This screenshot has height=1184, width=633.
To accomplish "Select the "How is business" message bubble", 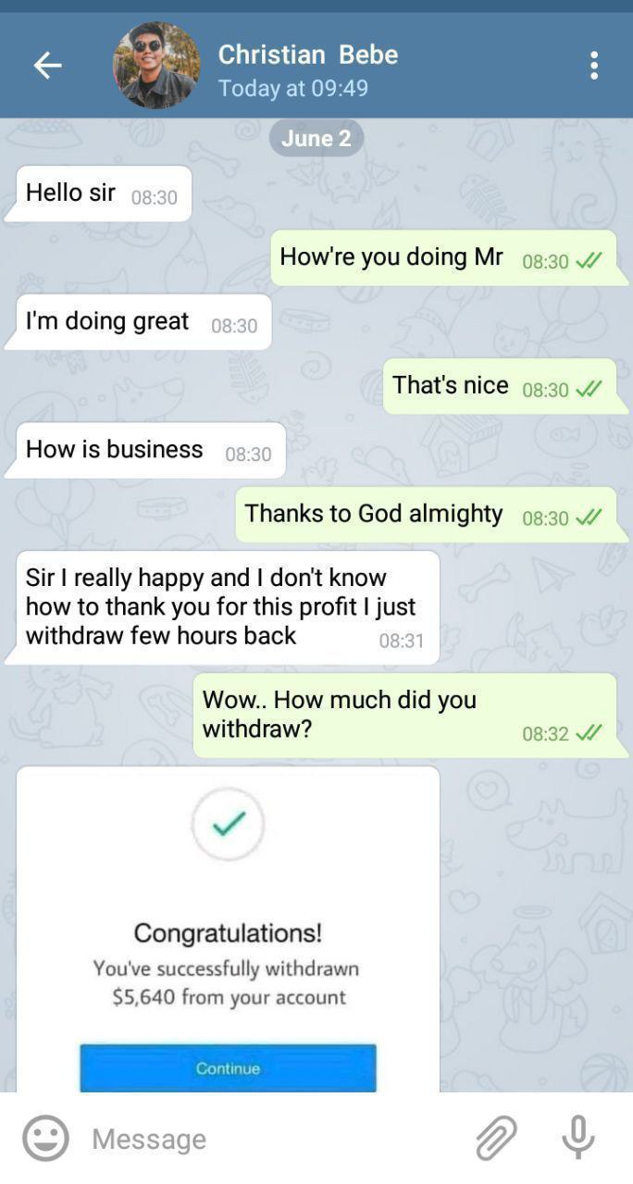I will point(146,451).
